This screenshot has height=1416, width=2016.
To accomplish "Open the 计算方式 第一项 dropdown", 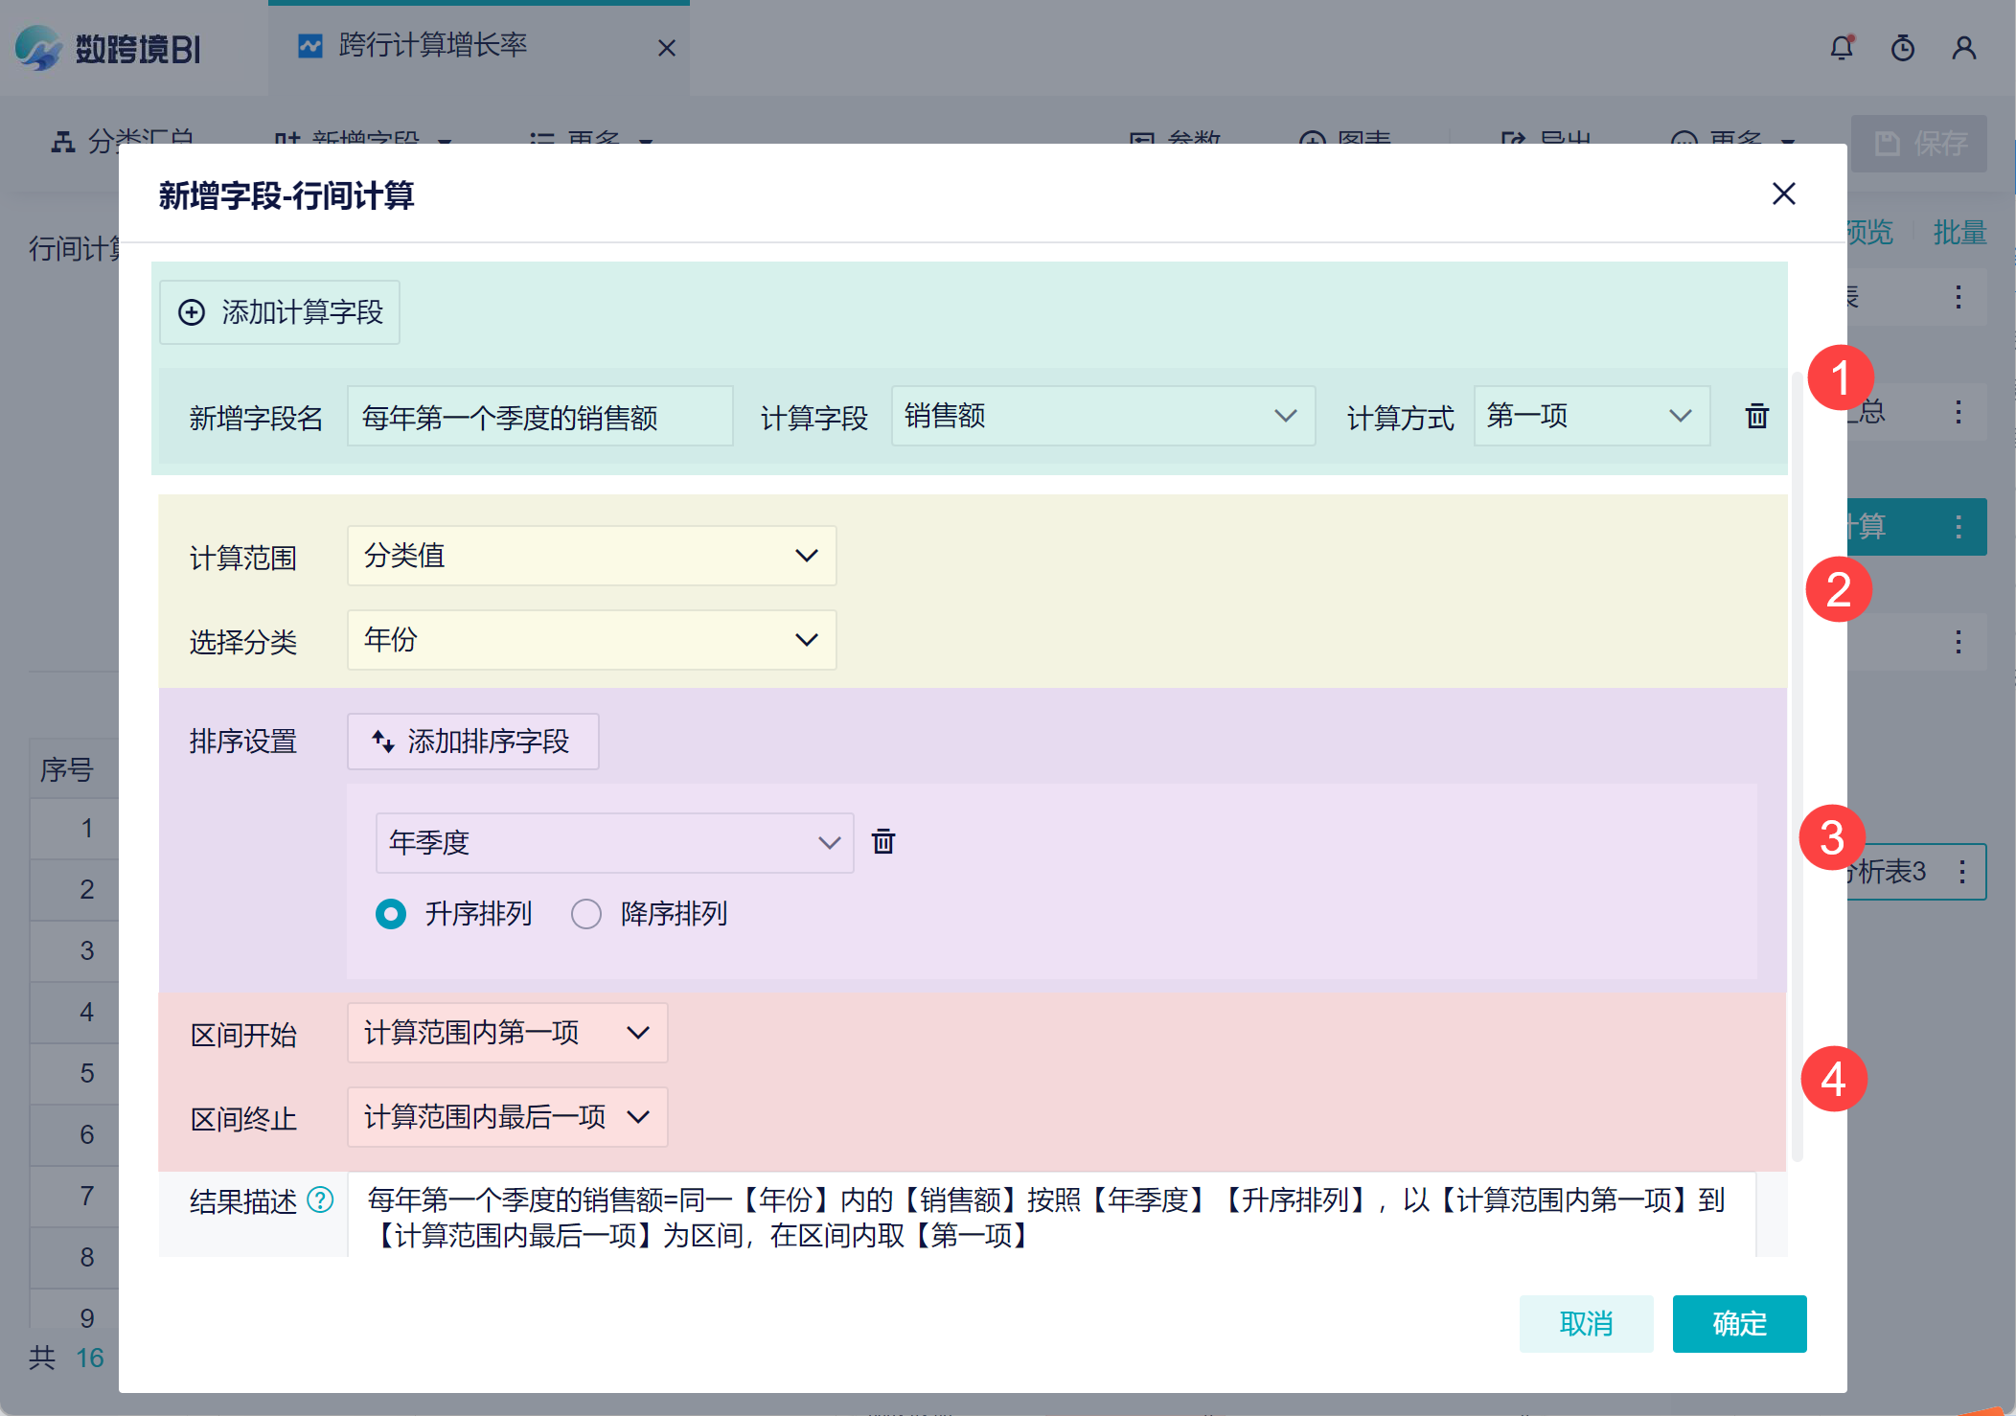I will pyautogui.click(x=1591, y=416).
